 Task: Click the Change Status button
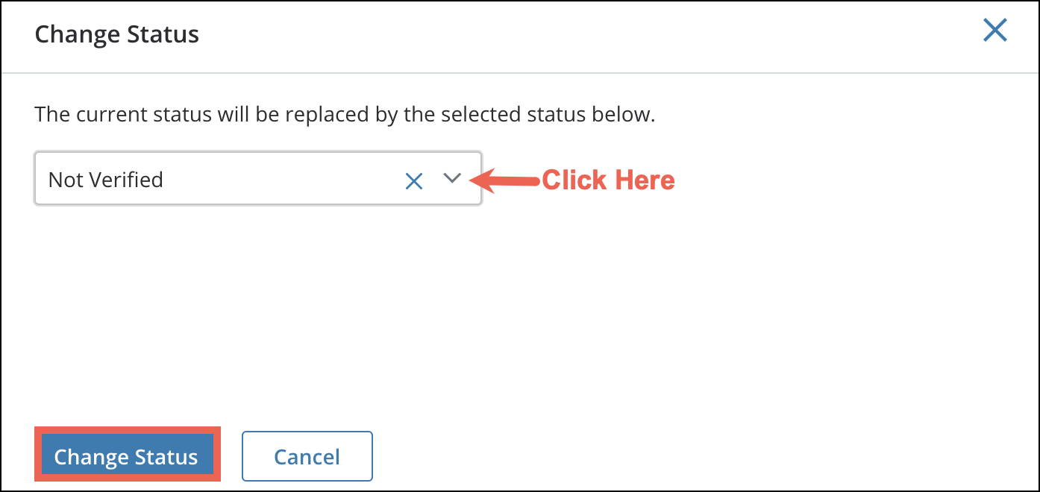coord(126,456)
